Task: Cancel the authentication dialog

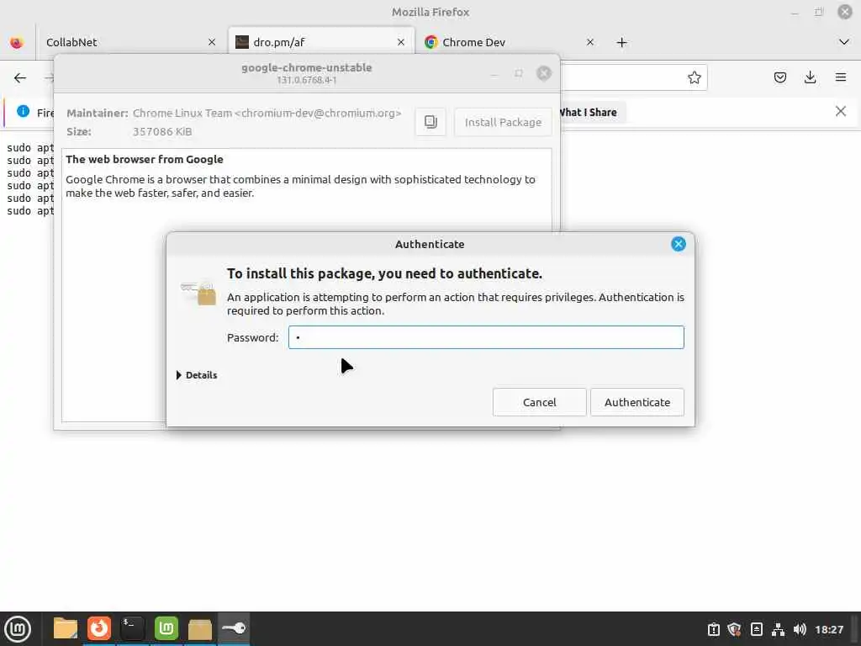Action: (x=539, y=402)
